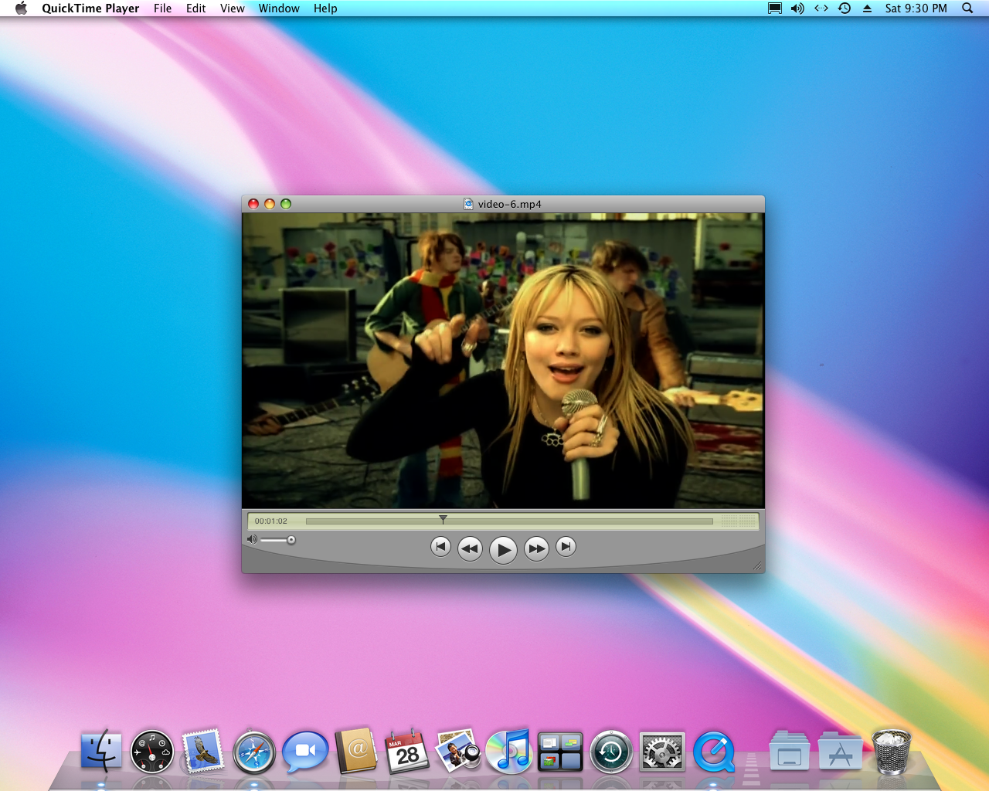
Task: Open the Applications stack in the Dock
Action: (841, 752)
